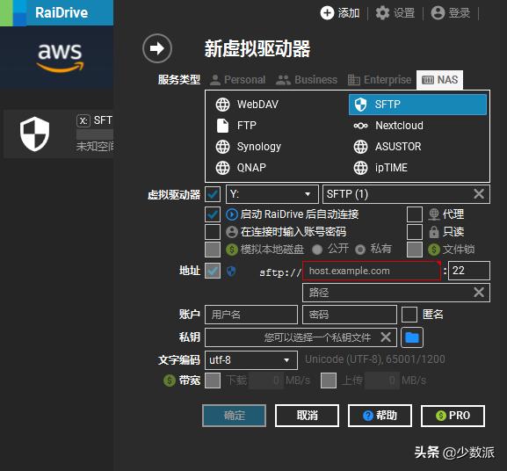Open the Y: drive letter dropdown

pyautogui.click(x=272, y=194)
